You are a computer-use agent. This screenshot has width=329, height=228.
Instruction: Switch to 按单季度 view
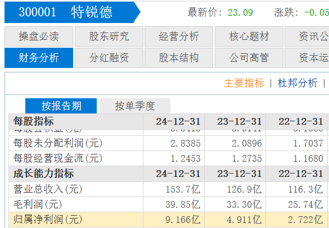pos(135,106)
